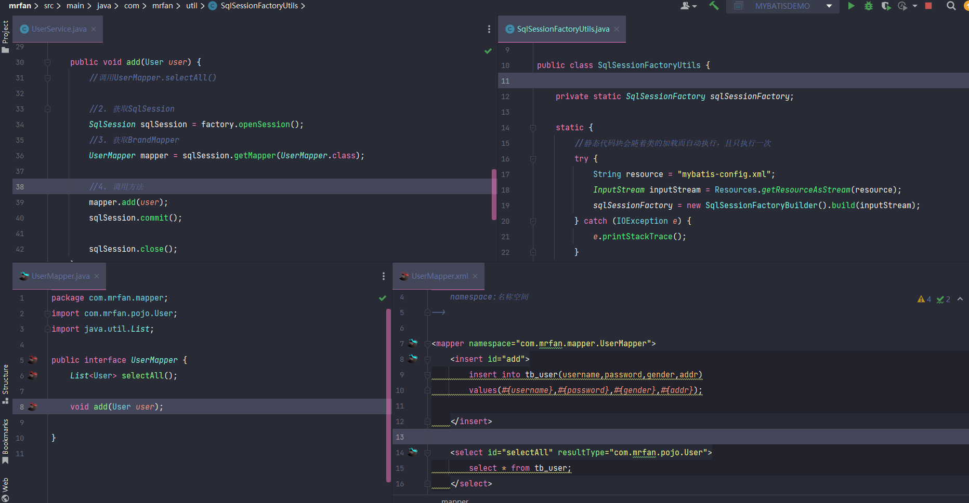The height and width of the screenshot is (503, 969).
Task: Click the warnings count indicator in UserMapper.xml
Action: pyautogui.click(x=924, y=299)
